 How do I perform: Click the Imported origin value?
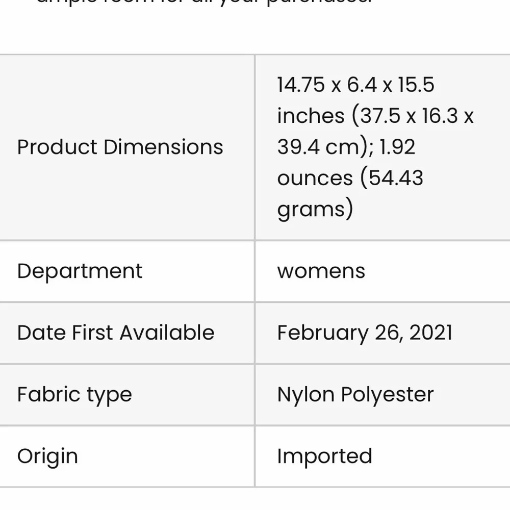pos(324,456)
